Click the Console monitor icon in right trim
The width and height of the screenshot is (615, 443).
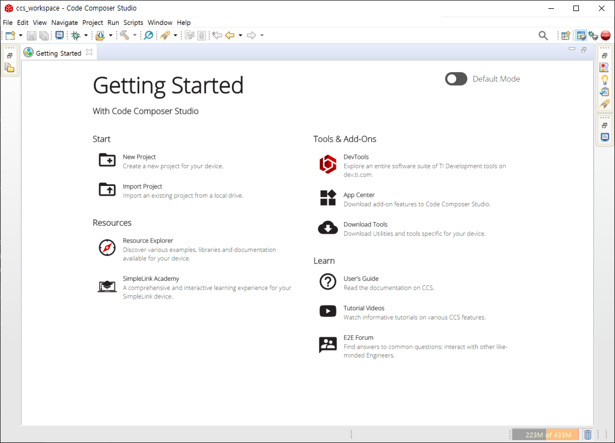pyautogui.click(x=605, y=137)
